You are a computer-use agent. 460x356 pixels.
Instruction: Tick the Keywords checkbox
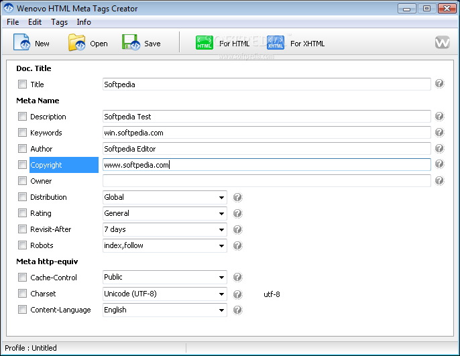(x=22, y=133)
